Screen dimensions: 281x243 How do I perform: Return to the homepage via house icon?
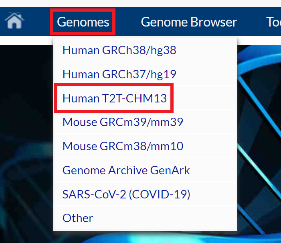click(15, 21)
